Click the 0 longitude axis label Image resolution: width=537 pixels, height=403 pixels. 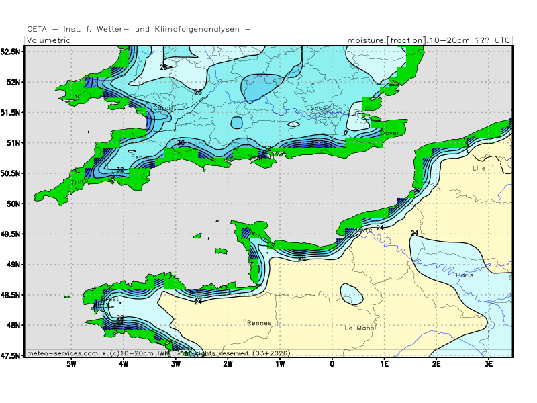coord(332,364)
